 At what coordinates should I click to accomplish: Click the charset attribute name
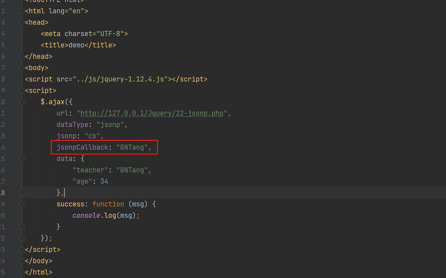point(78,34)
